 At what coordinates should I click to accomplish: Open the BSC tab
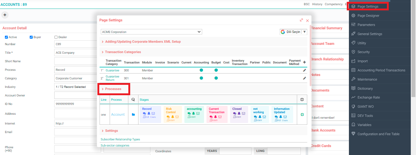click(x=307, y=4)
